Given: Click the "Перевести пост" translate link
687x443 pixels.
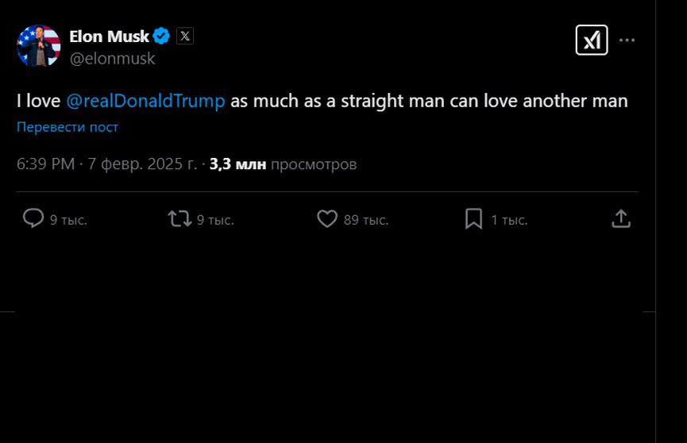Looking at the screenshot, I should pyautogui.click(x=68, y=127).
